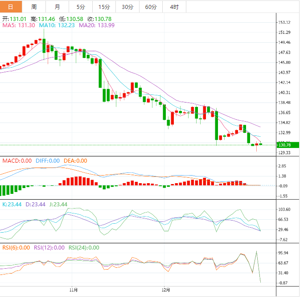This screenshot has height=299, width=300.
Task: Click the RSI(6):0.00 indicator label
Action: (x=16, y=248)
